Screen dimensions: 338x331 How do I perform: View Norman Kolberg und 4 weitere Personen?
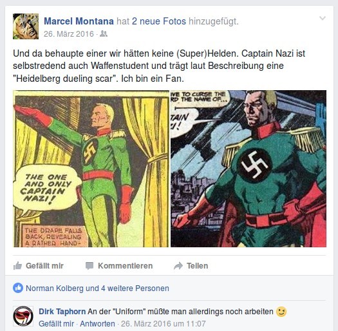pos(97,288)
